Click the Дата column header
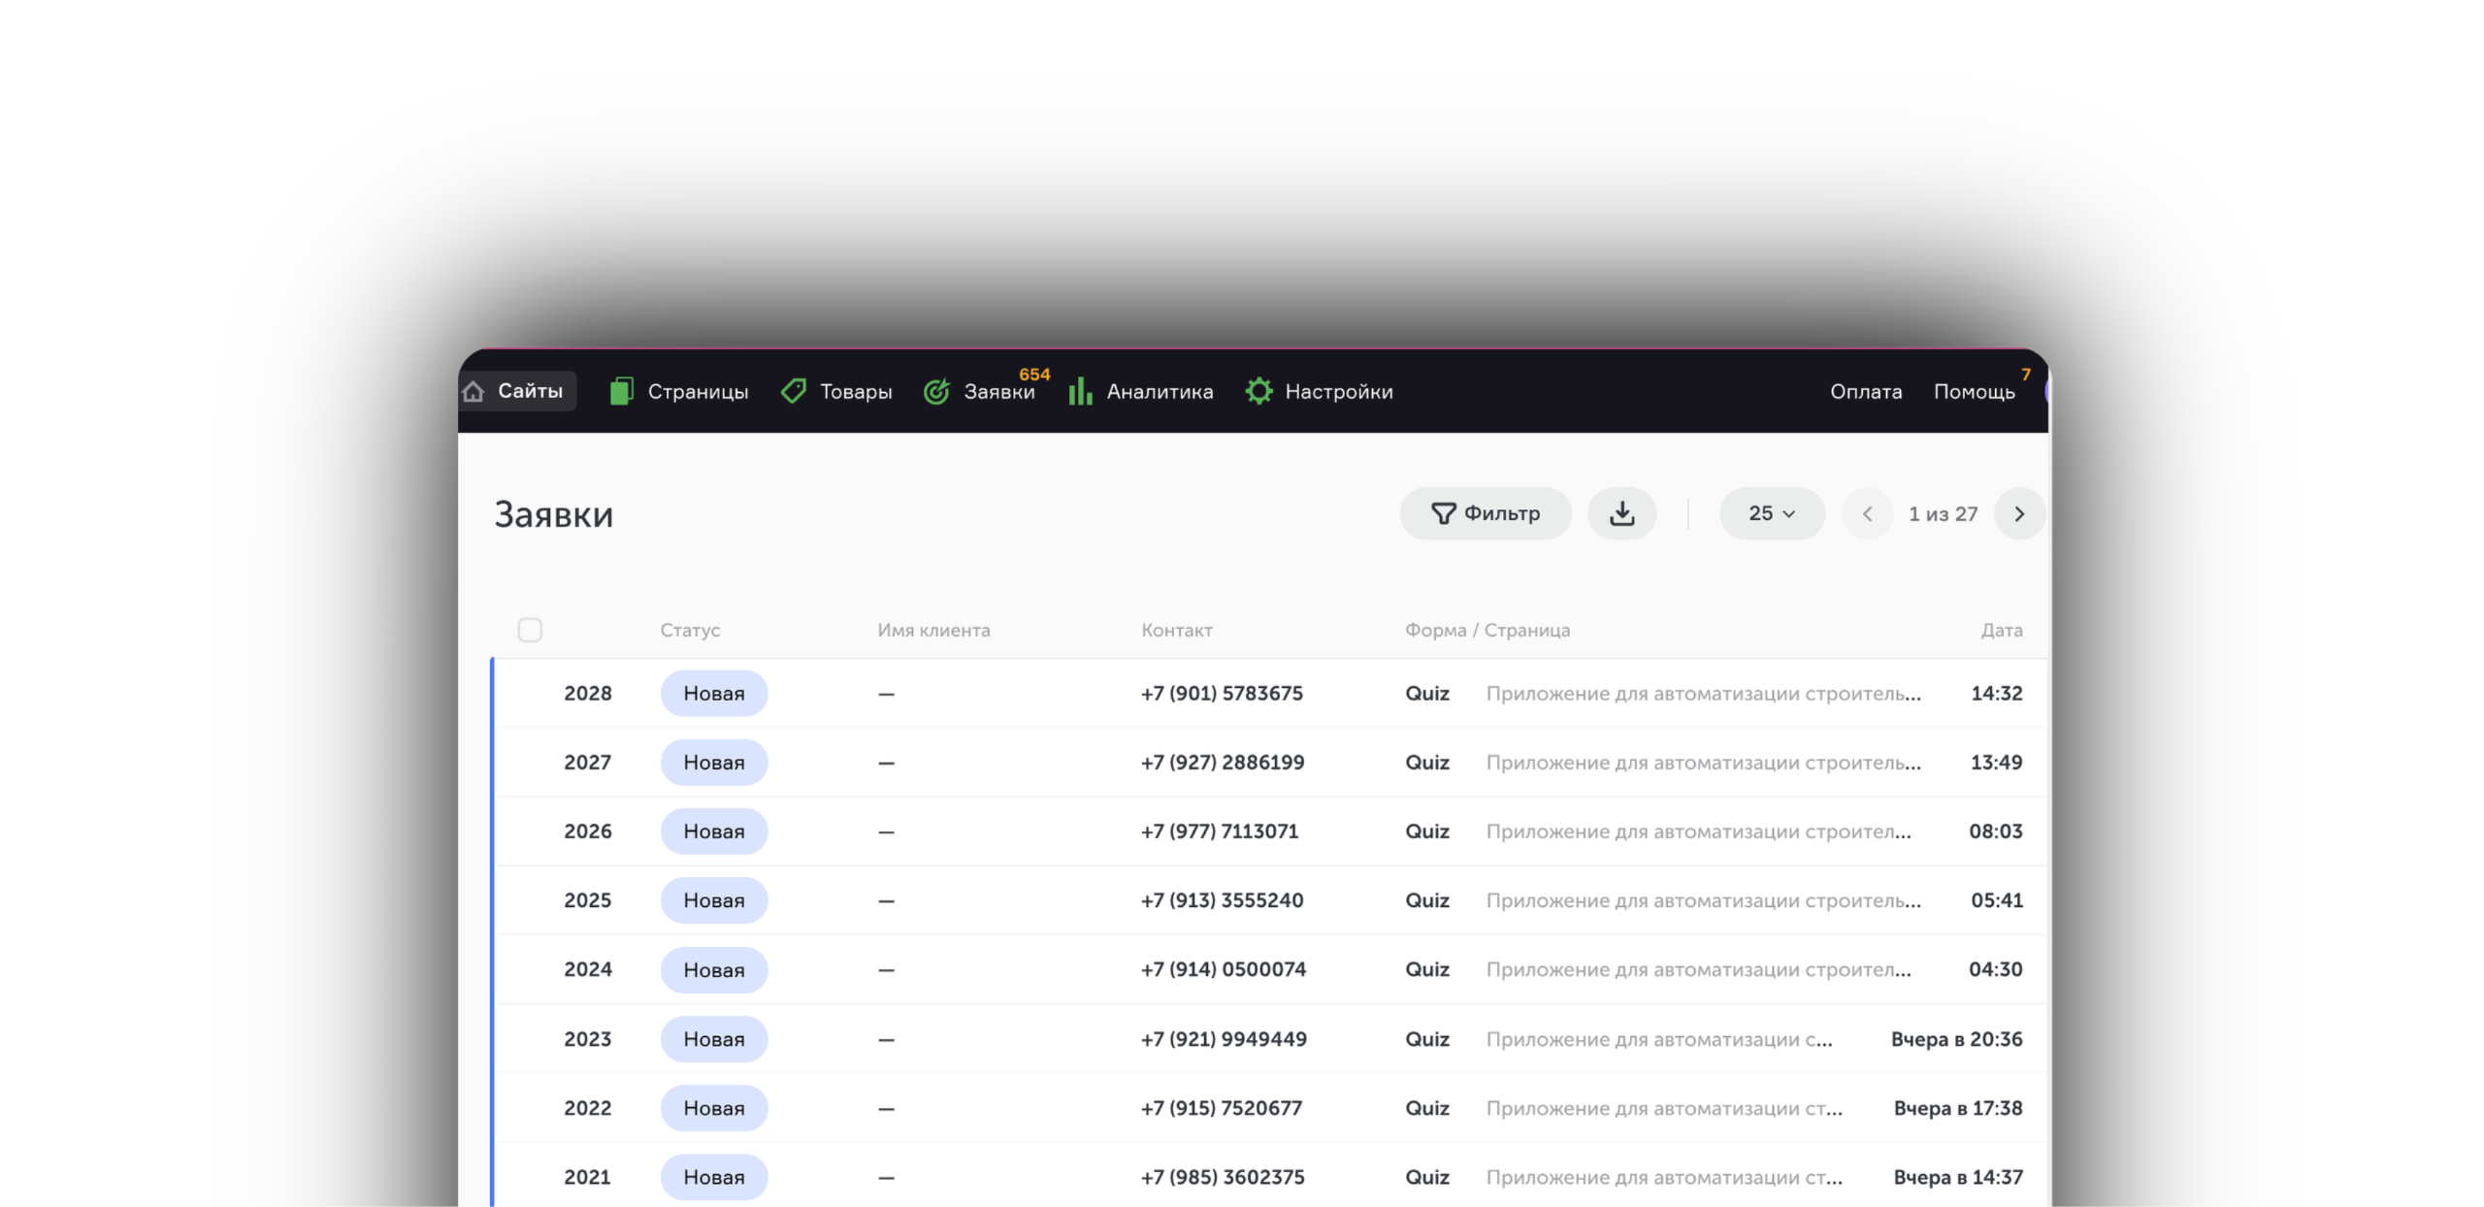The height and width of the screenshot is (1207, 2484). [x=2001, y=630]
